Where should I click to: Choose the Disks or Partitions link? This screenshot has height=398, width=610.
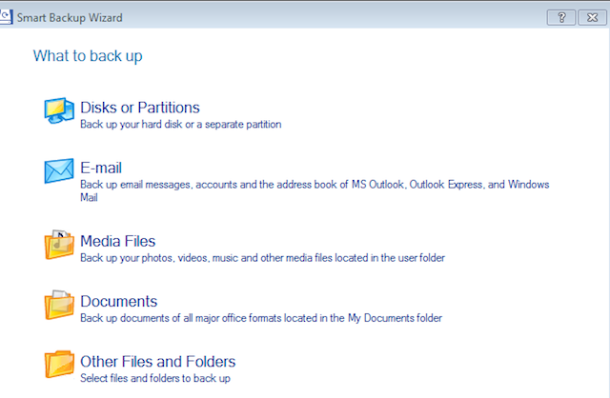140,108
